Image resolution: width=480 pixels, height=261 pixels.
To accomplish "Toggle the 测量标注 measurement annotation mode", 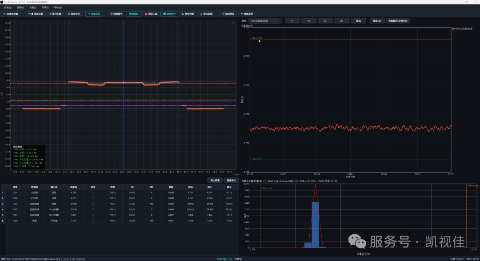I will (94, 14).
